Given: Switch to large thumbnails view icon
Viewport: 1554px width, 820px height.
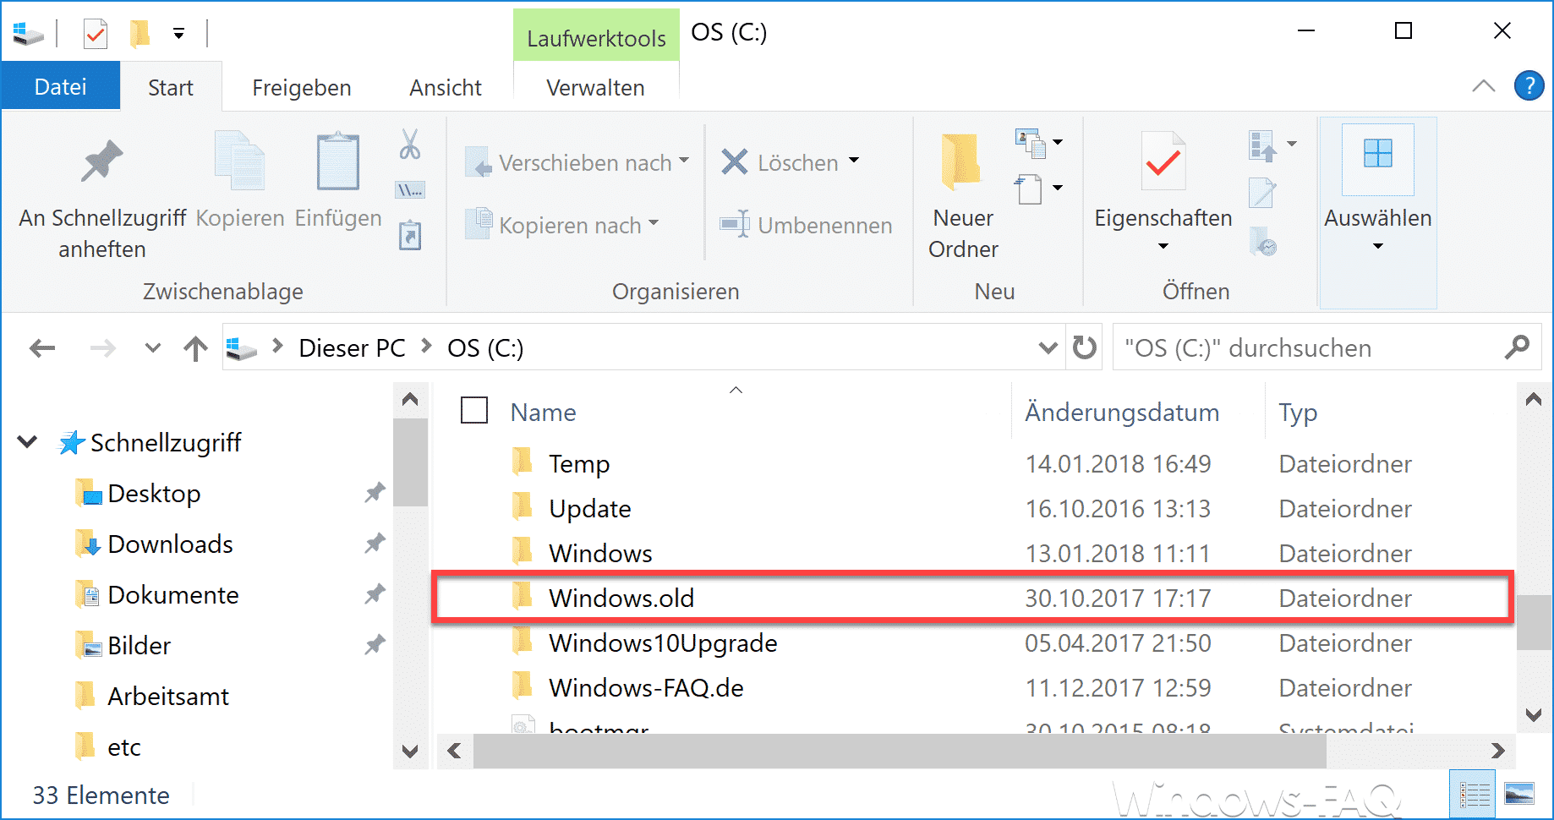Looking at the screenshot, I should pyautogui.click(x=1519, y=795).
